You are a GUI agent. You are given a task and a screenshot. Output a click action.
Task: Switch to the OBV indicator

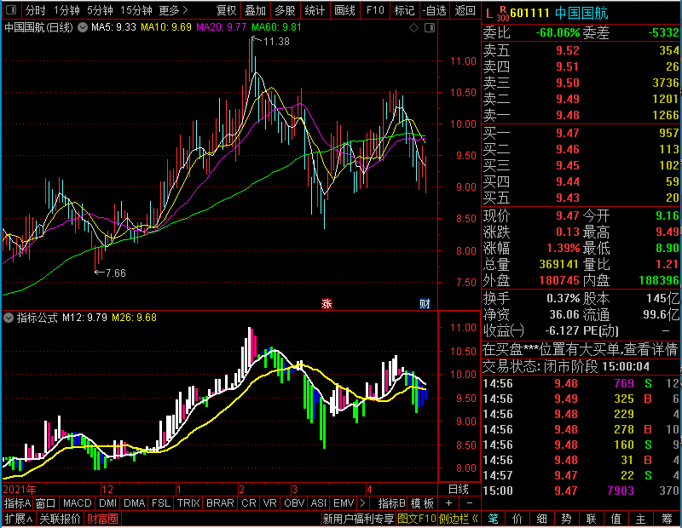tap(294, 503)
